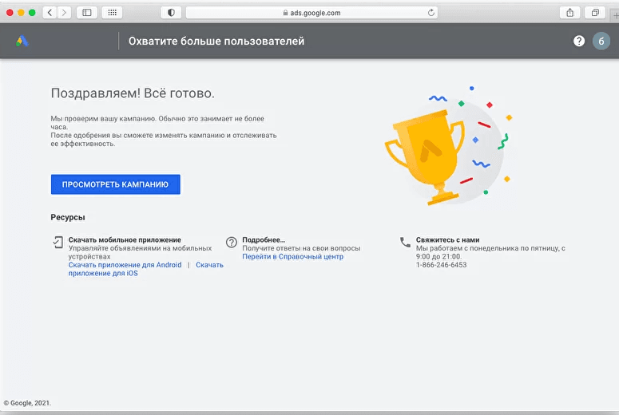The width and height of the screenshot is (619, 415).
Task: Click the header title Охватите больше пользователей
Action: (216, 41)
